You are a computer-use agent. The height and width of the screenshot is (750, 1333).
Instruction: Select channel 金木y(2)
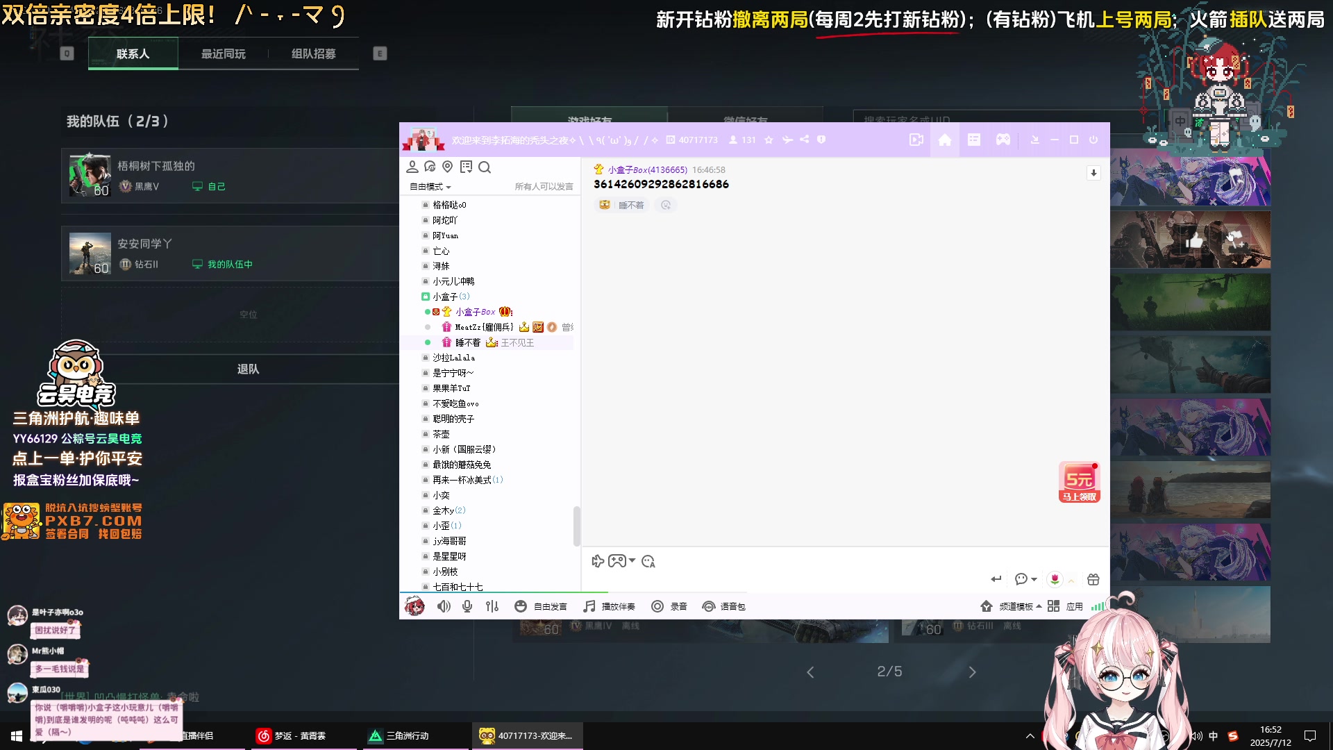[448, 510]
